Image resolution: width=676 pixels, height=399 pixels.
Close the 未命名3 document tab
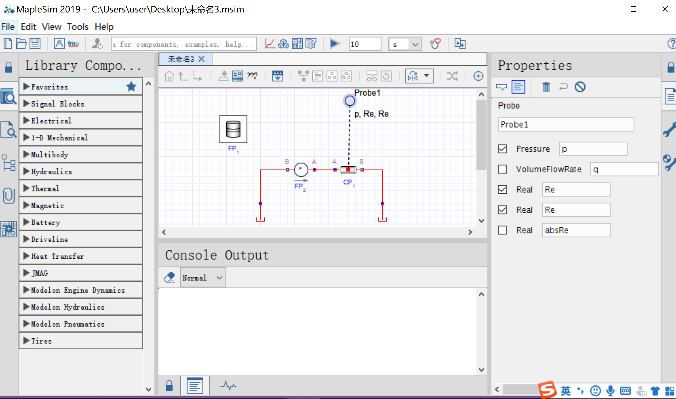tap(201, 59)
